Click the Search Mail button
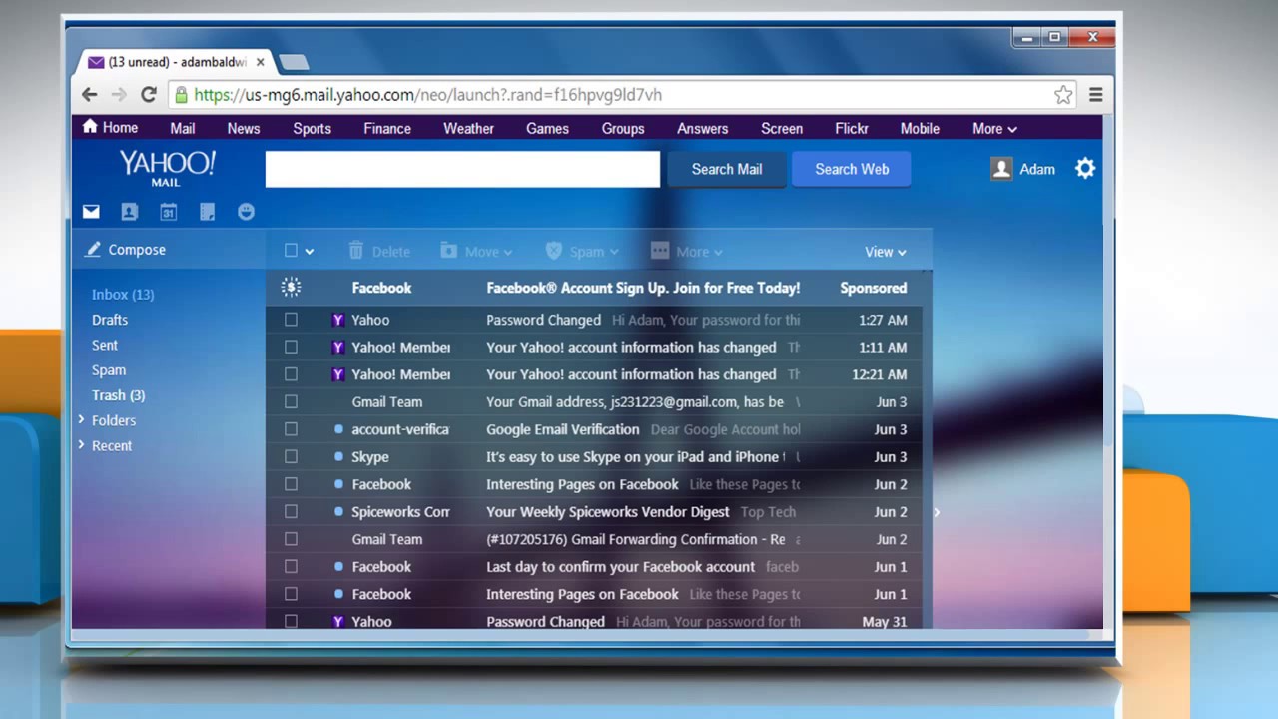The width and height of the screenshot is (1278, 719). tap(727, 169)
